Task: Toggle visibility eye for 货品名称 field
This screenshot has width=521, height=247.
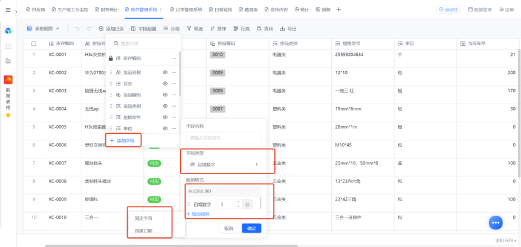Action: [x=165, y=72]
